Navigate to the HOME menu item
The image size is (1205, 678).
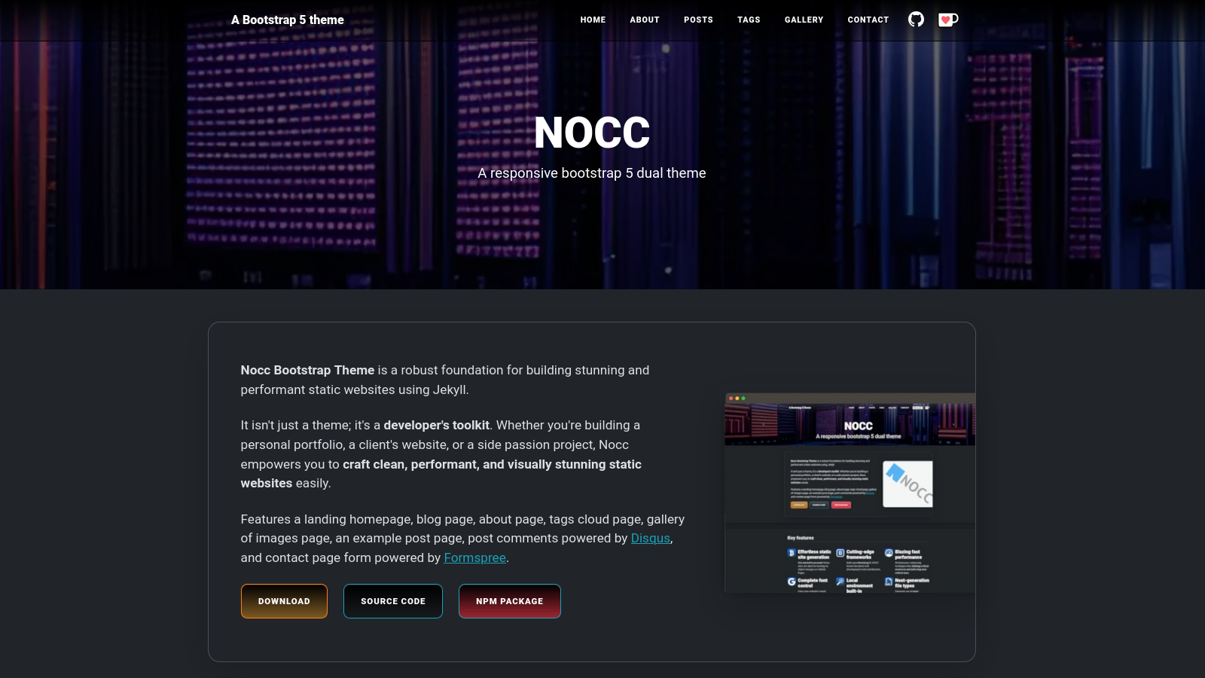click(593, 20)
